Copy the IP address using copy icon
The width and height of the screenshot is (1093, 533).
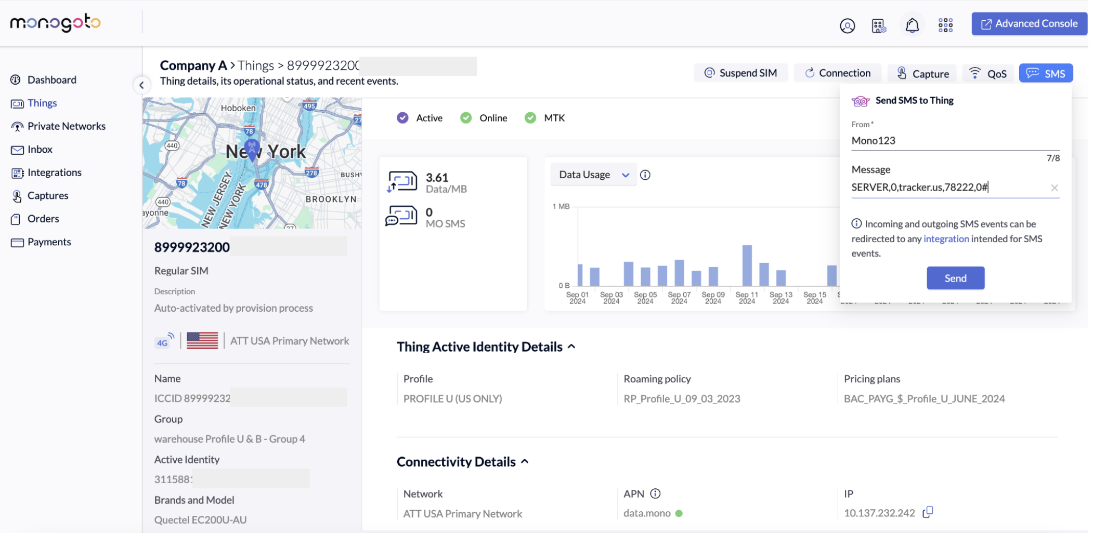coord(928,512)
